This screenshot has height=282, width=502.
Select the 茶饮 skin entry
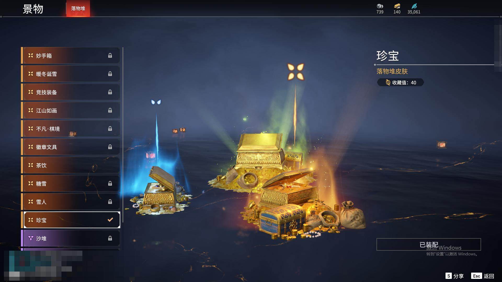(x=71, y=165)
